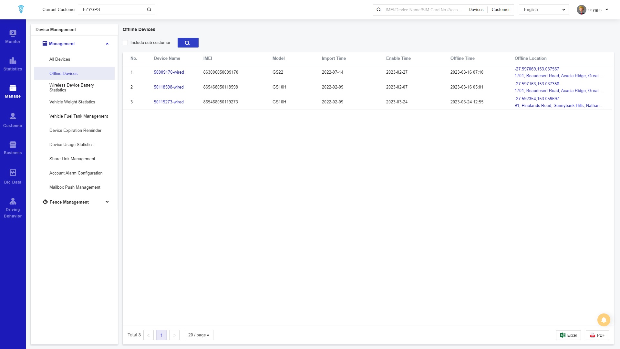Open Driving Behavior from the sidebar

[13, 208]
